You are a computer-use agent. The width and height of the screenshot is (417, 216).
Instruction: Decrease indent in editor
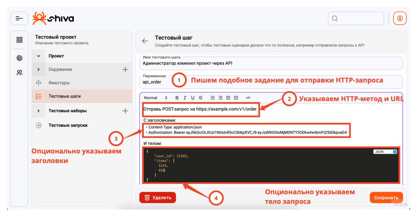tap(228, 98)
